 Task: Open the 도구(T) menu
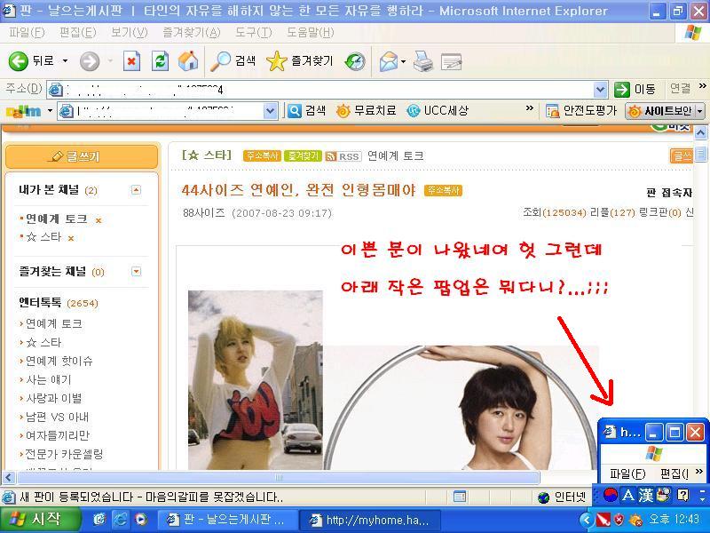coord(254,33)
